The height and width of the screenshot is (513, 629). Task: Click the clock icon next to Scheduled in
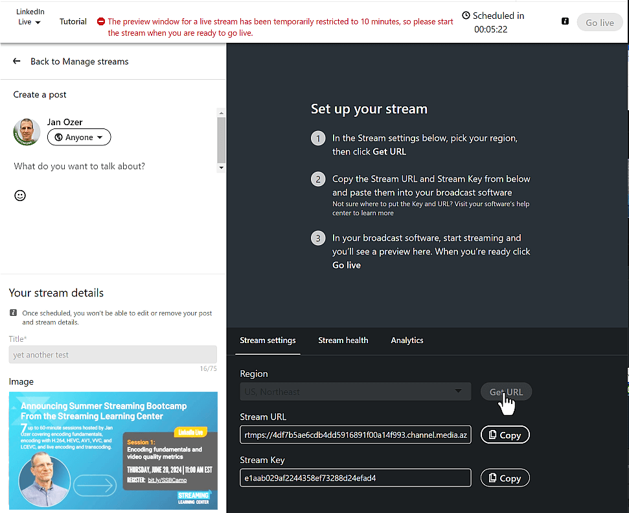coord(466,16)
